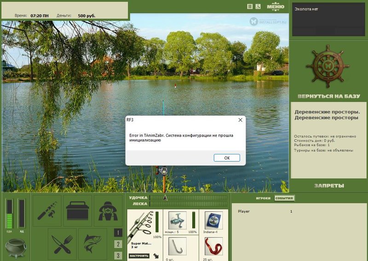Click the ЛЕСКА tension bar
The width and height of the screenshot is (368, 261).
click(189, 204)
